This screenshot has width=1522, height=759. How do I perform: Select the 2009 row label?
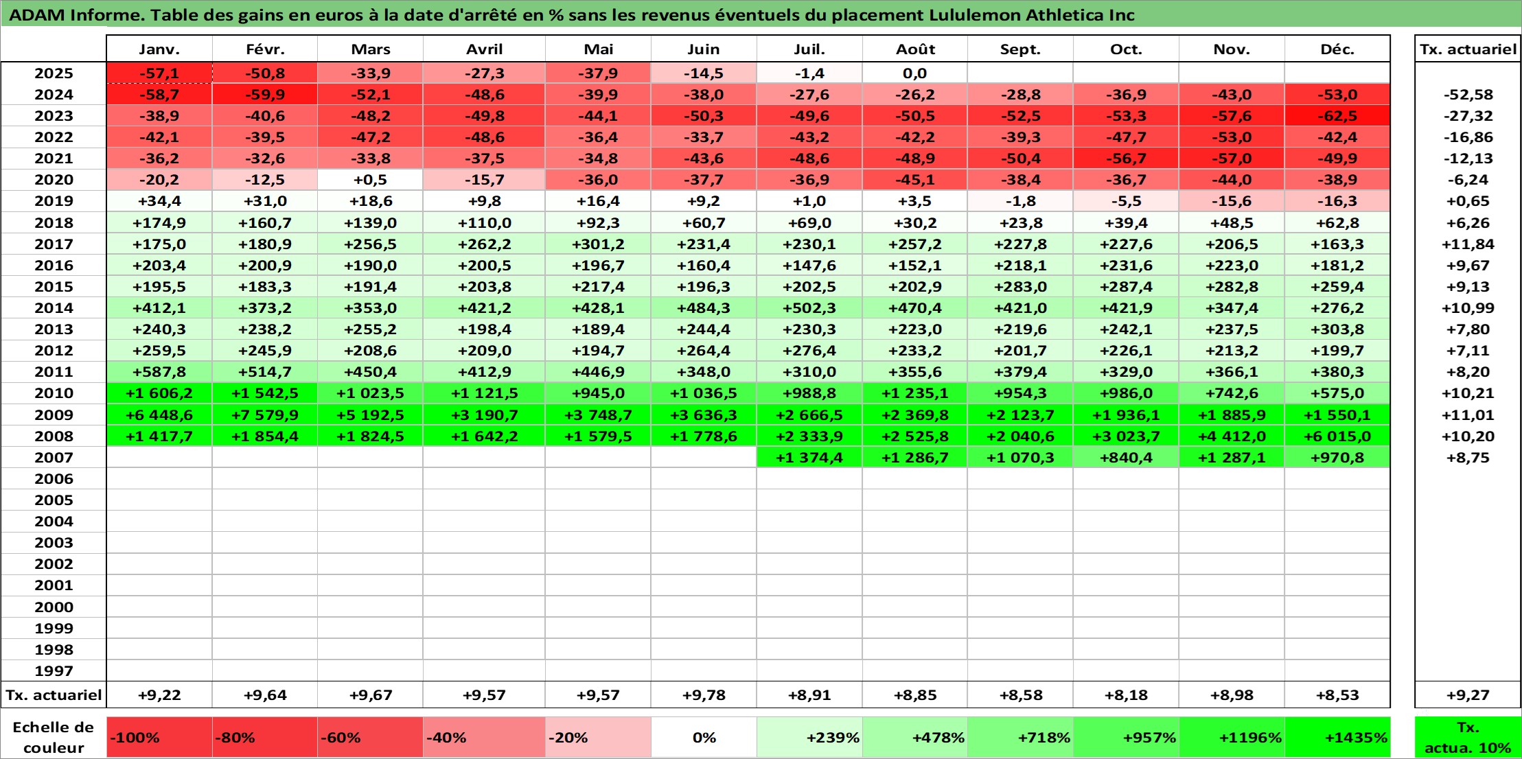(54, 415)
